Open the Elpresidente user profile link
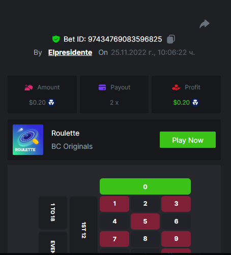 [x=70, y=52]
